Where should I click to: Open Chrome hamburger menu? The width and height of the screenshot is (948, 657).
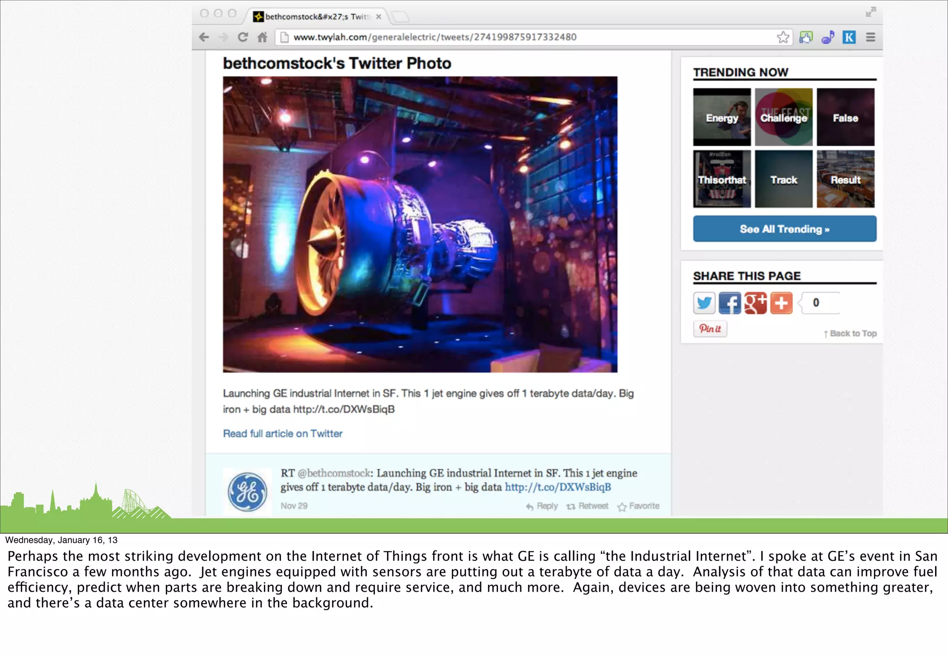pos(871,37)
